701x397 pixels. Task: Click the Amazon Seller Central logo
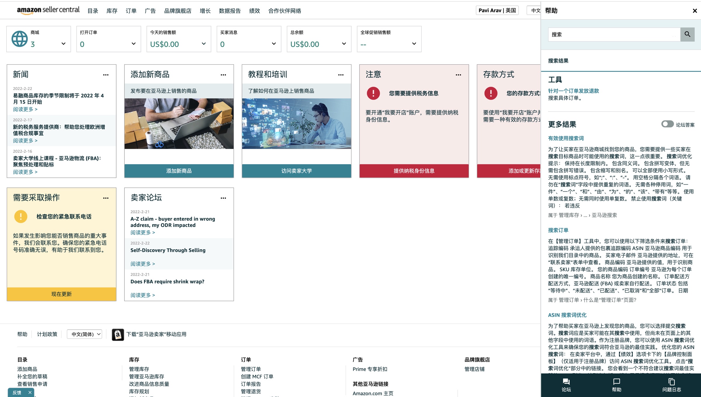(48, 10)
